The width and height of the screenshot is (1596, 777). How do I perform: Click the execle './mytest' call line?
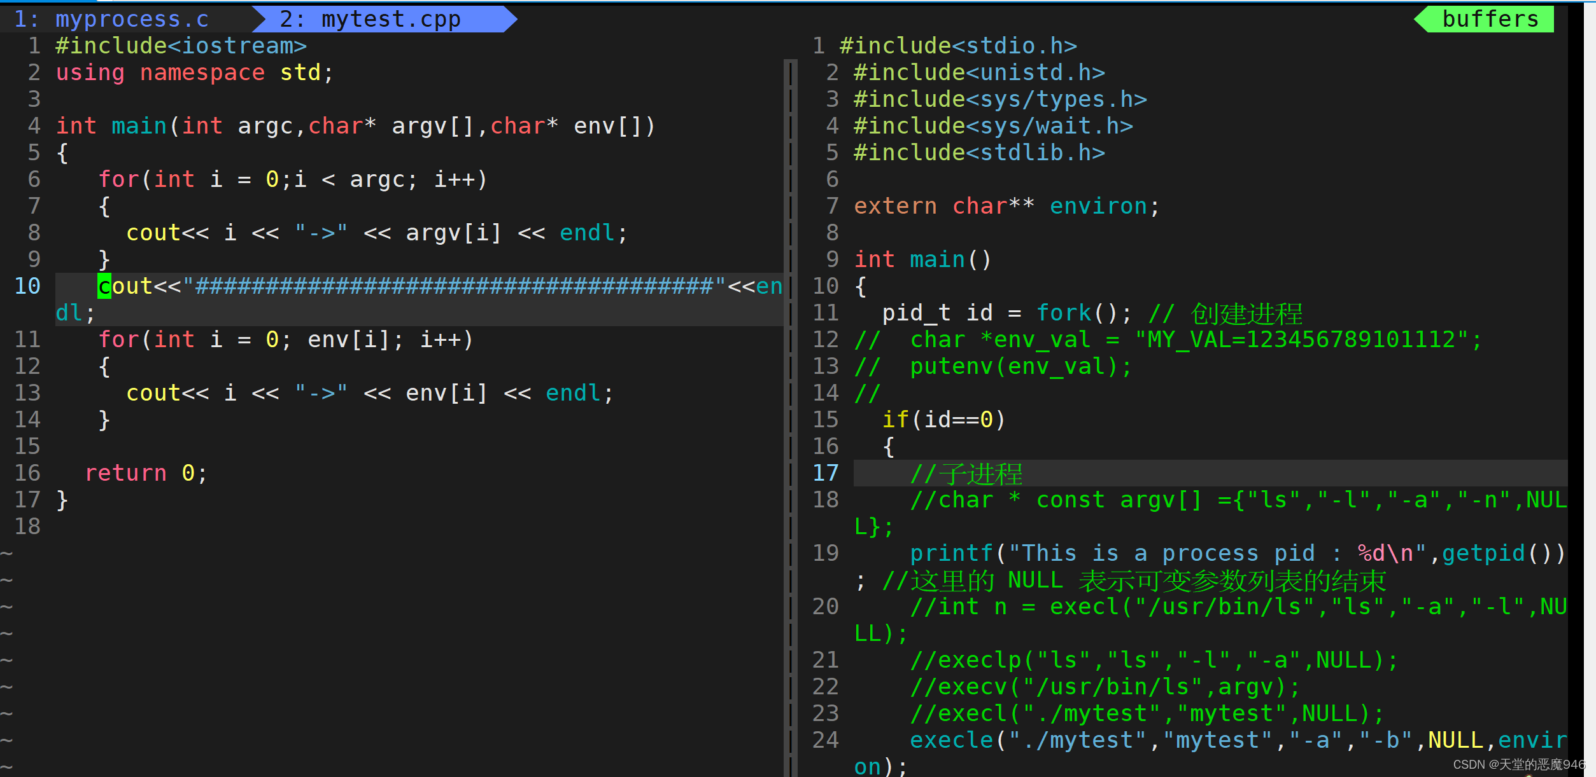click(1210, 753)
